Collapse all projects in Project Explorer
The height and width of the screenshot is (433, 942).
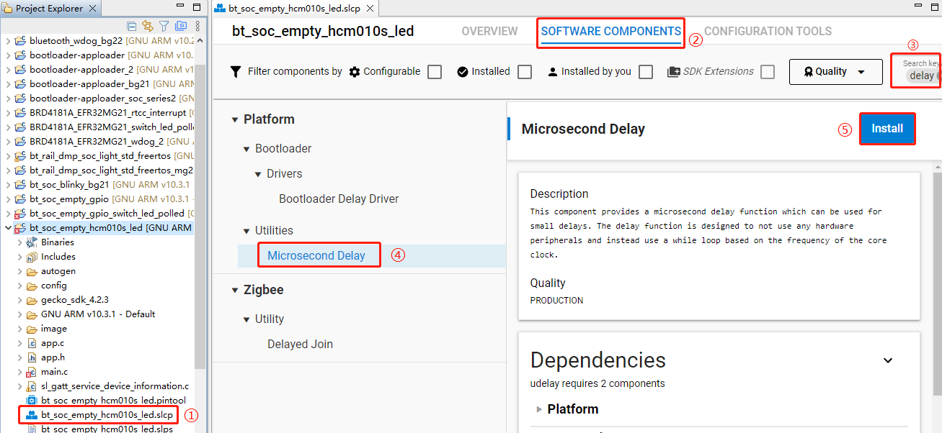(132, 25)
